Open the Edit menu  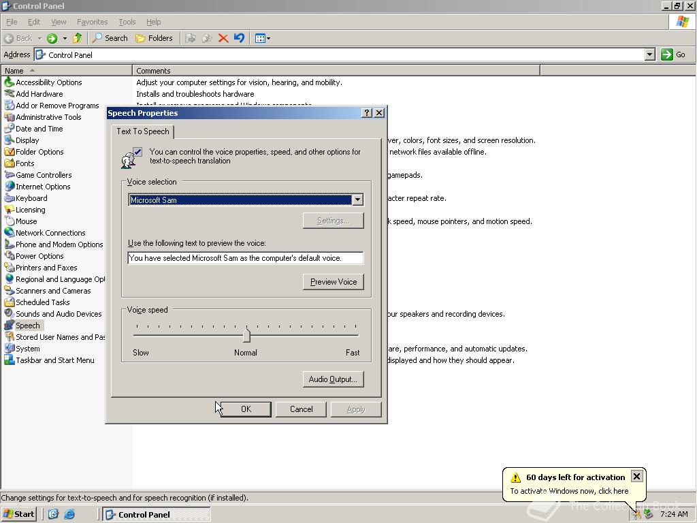tap(34, 22)
